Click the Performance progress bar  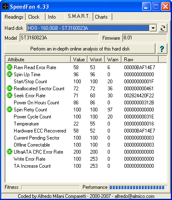click(138, 187)
